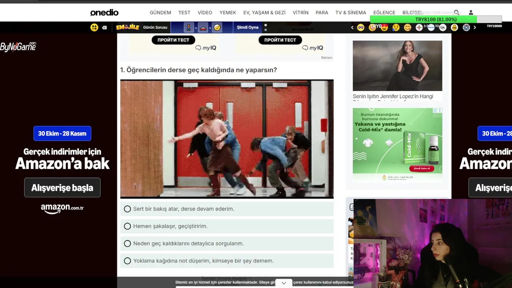Click the search magnifier icon
Image resolution: width=512 pixels, height=288 pixels.
click(x=456, y=13)
